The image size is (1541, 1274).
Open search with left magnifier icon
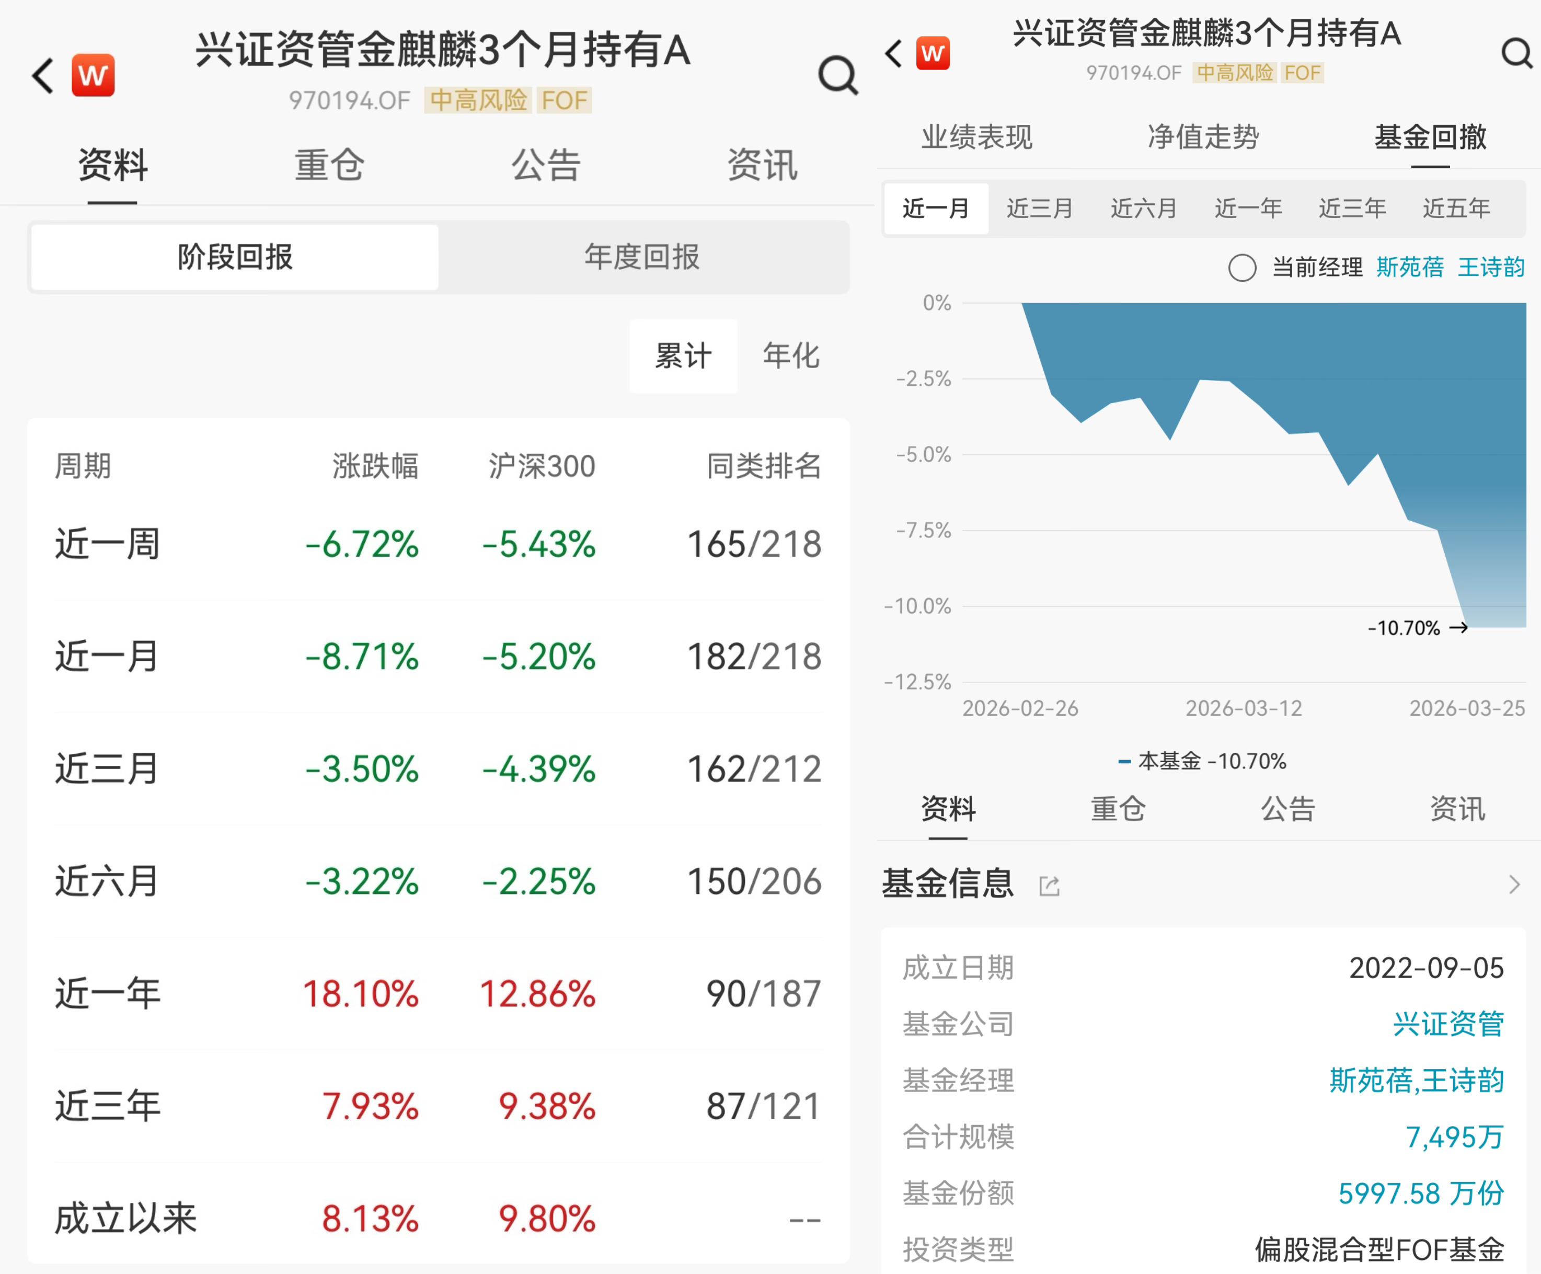pyautogui.click(x=837, y=75)
